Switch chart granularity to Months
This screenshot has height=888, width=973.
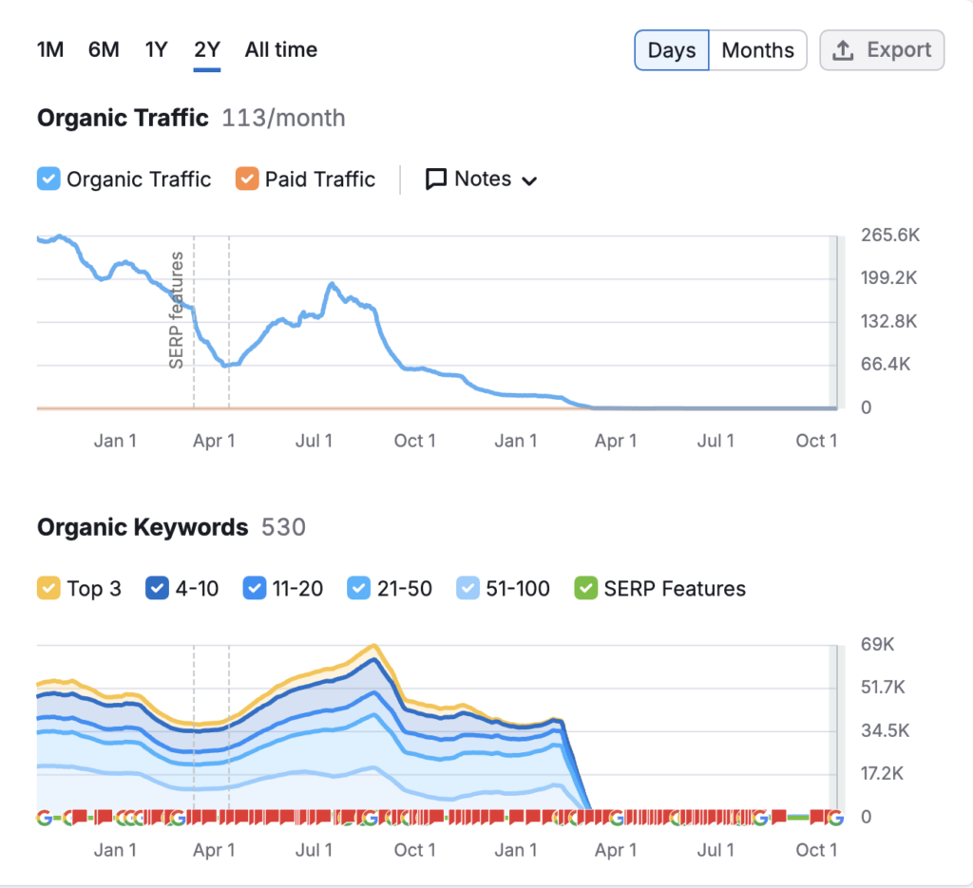[757, 50]
